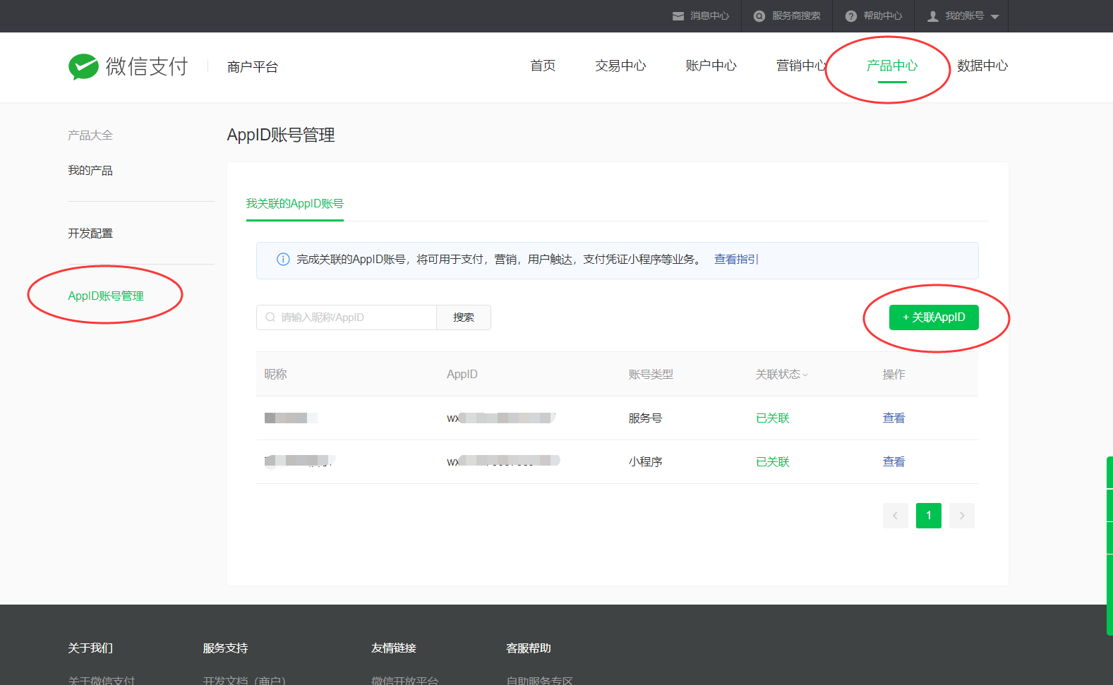The width and height of the screenshot is (1113, 685).
Task: Click the magnifier icon in the search box
Action: coord(270,317)
